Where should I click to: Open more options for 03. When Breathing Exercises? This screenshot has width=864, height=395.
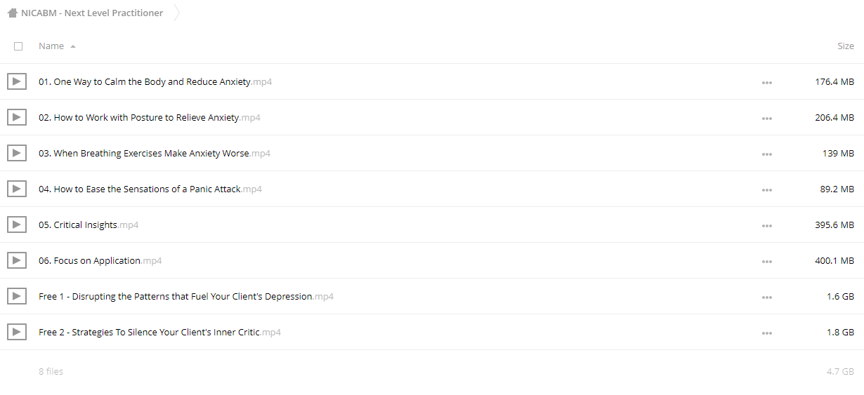tap(766, 154)
